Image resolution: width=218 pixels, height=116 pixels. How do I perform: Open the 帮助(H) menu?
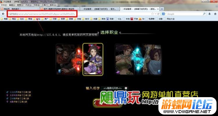pos(53,5)
